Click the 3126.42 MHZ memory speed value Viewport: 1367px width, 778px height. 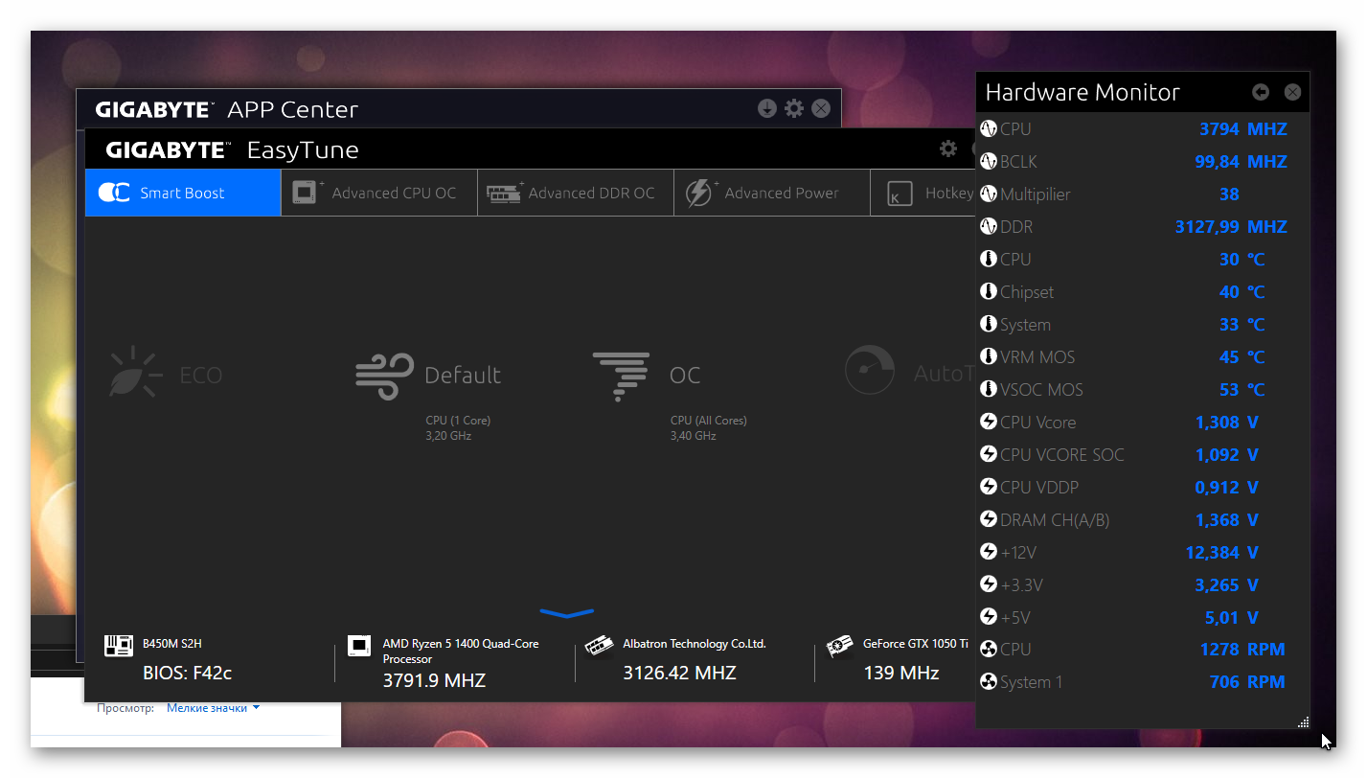pos(679,674)
